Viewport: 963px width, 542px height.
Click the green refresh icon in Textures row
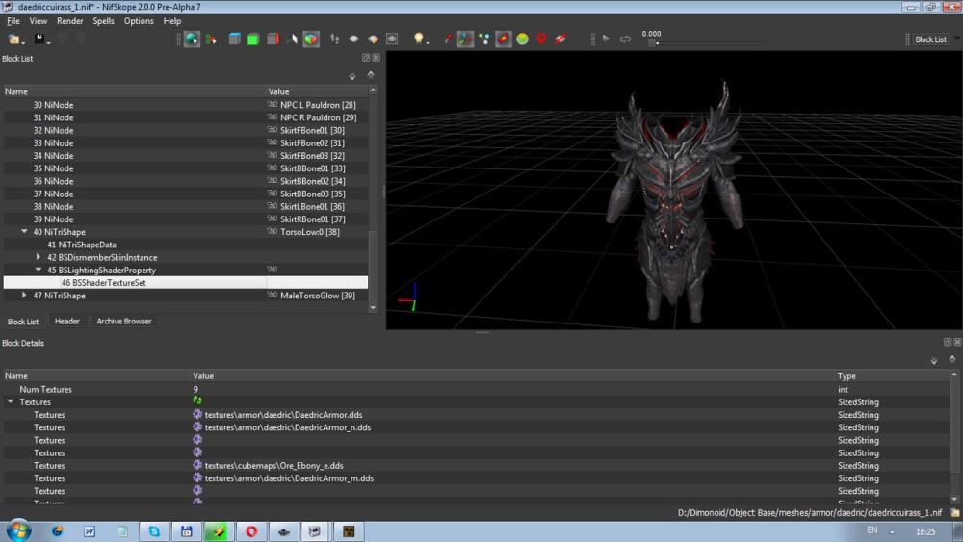coord(197,400)
